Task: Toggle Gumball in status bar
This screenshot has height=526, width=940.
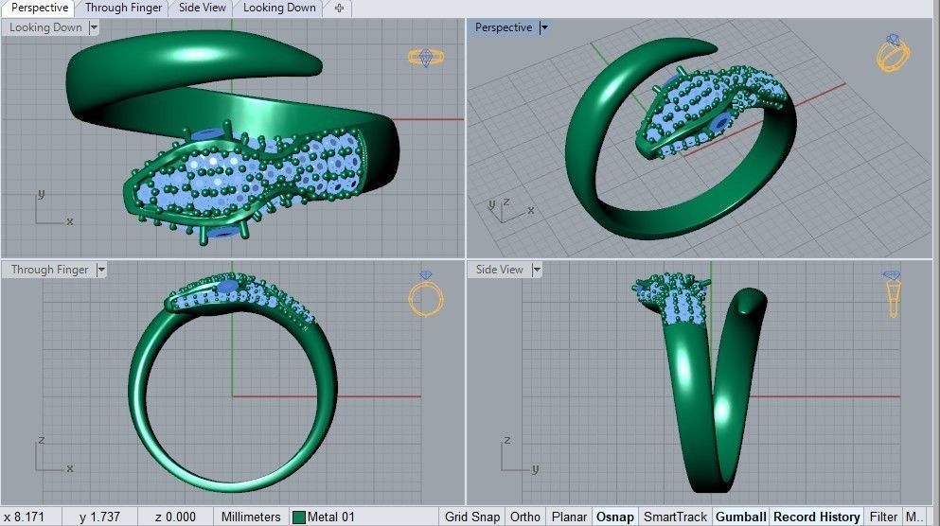Action: coord(741,517)
